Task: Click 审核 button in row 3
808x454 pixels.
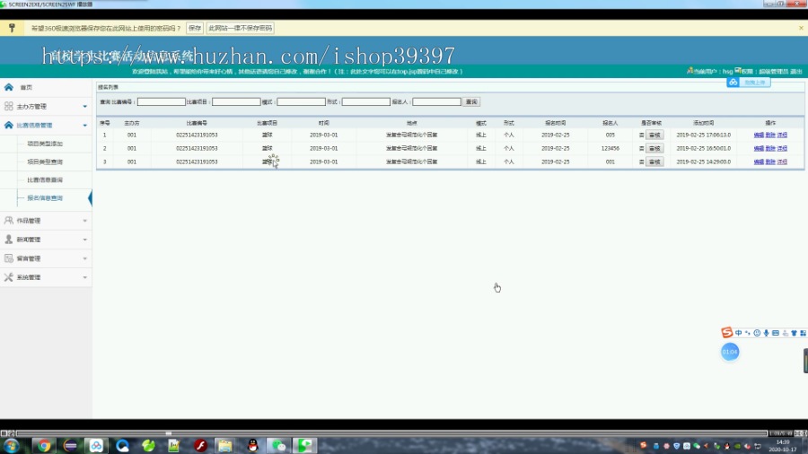Action: click(654, 162)
